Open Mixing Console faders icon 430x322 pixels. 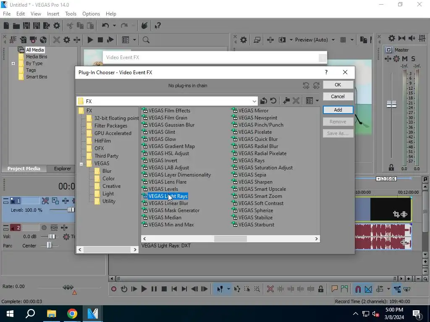coord(422,38)
